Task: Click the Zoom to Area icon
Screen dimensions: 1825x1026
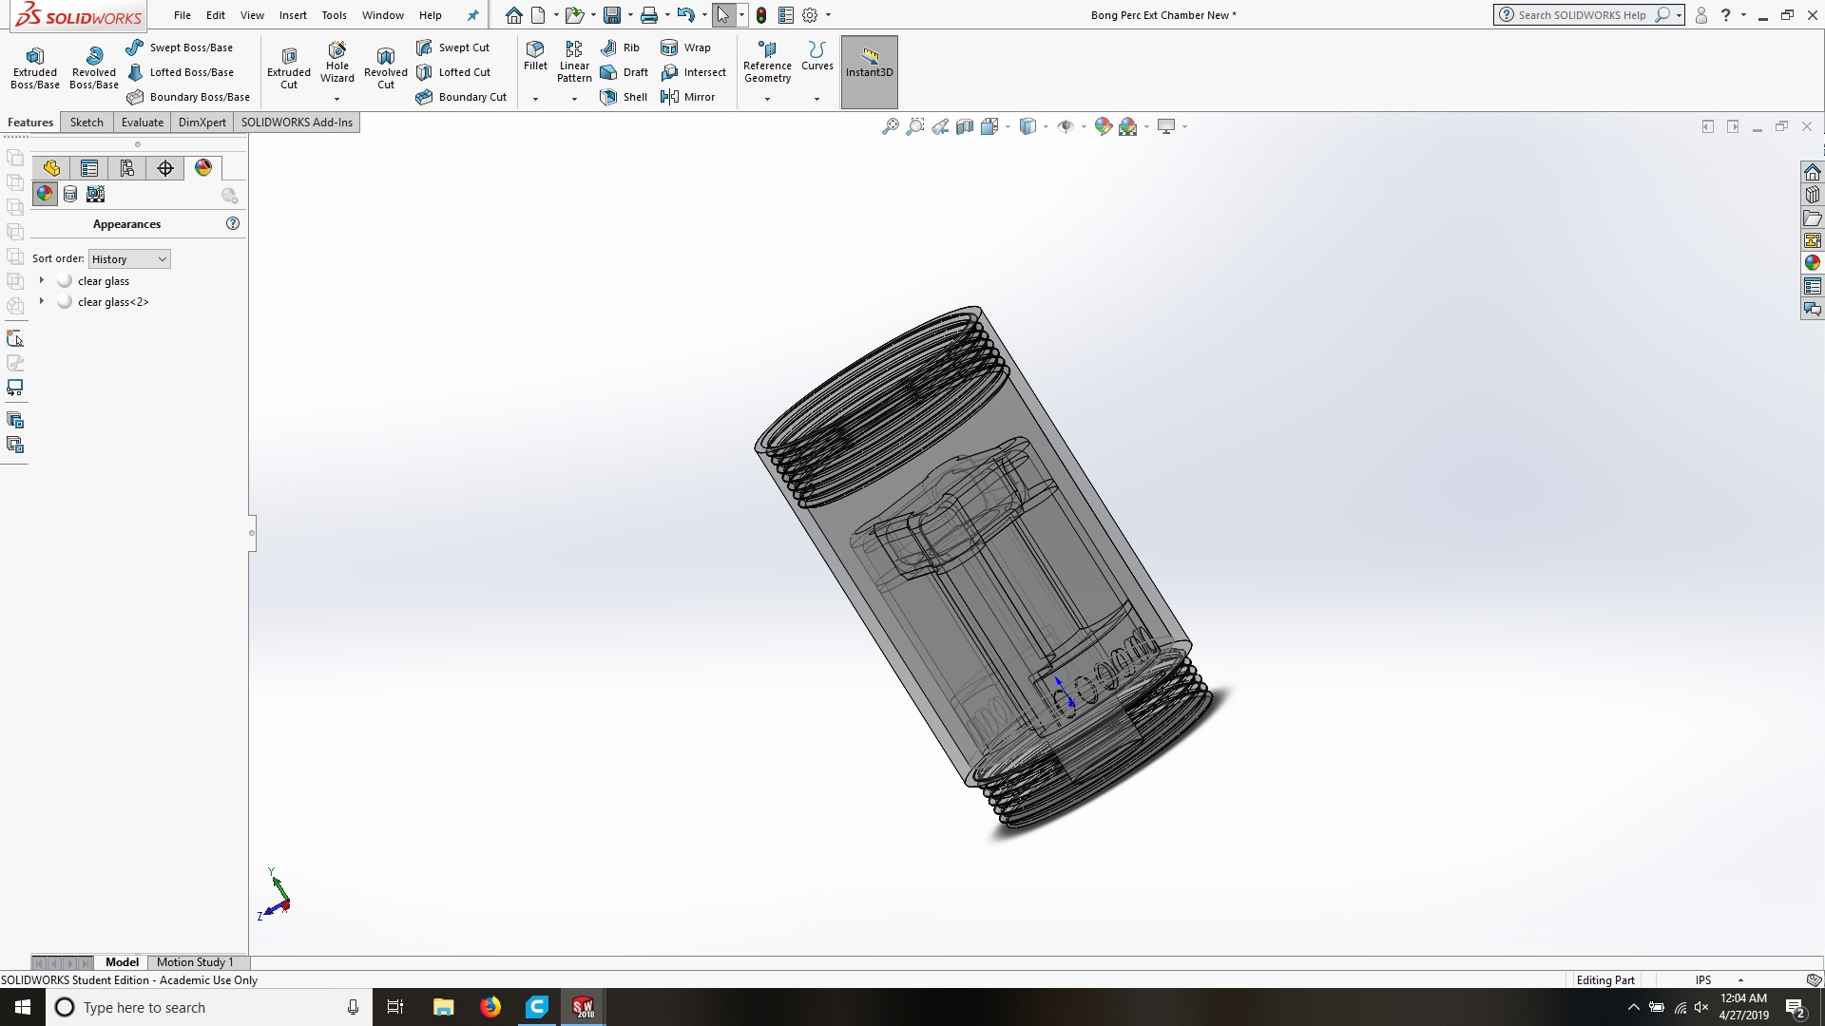Action: tap(914, 126)
